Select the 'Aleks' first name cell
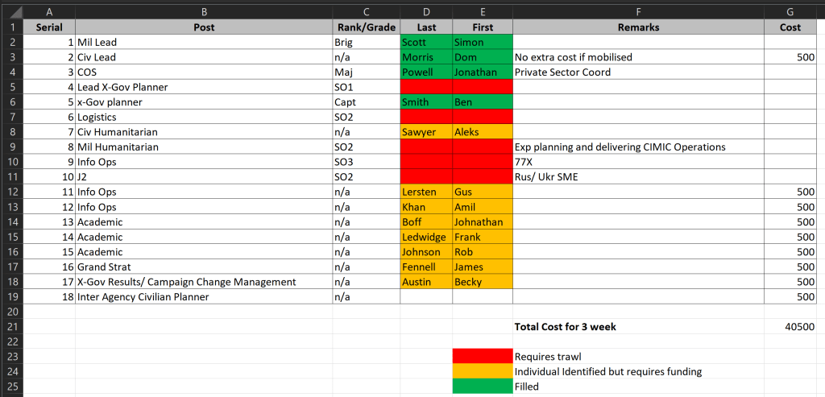The width and height of the screenshot is (825, 397). click(483, 132)
